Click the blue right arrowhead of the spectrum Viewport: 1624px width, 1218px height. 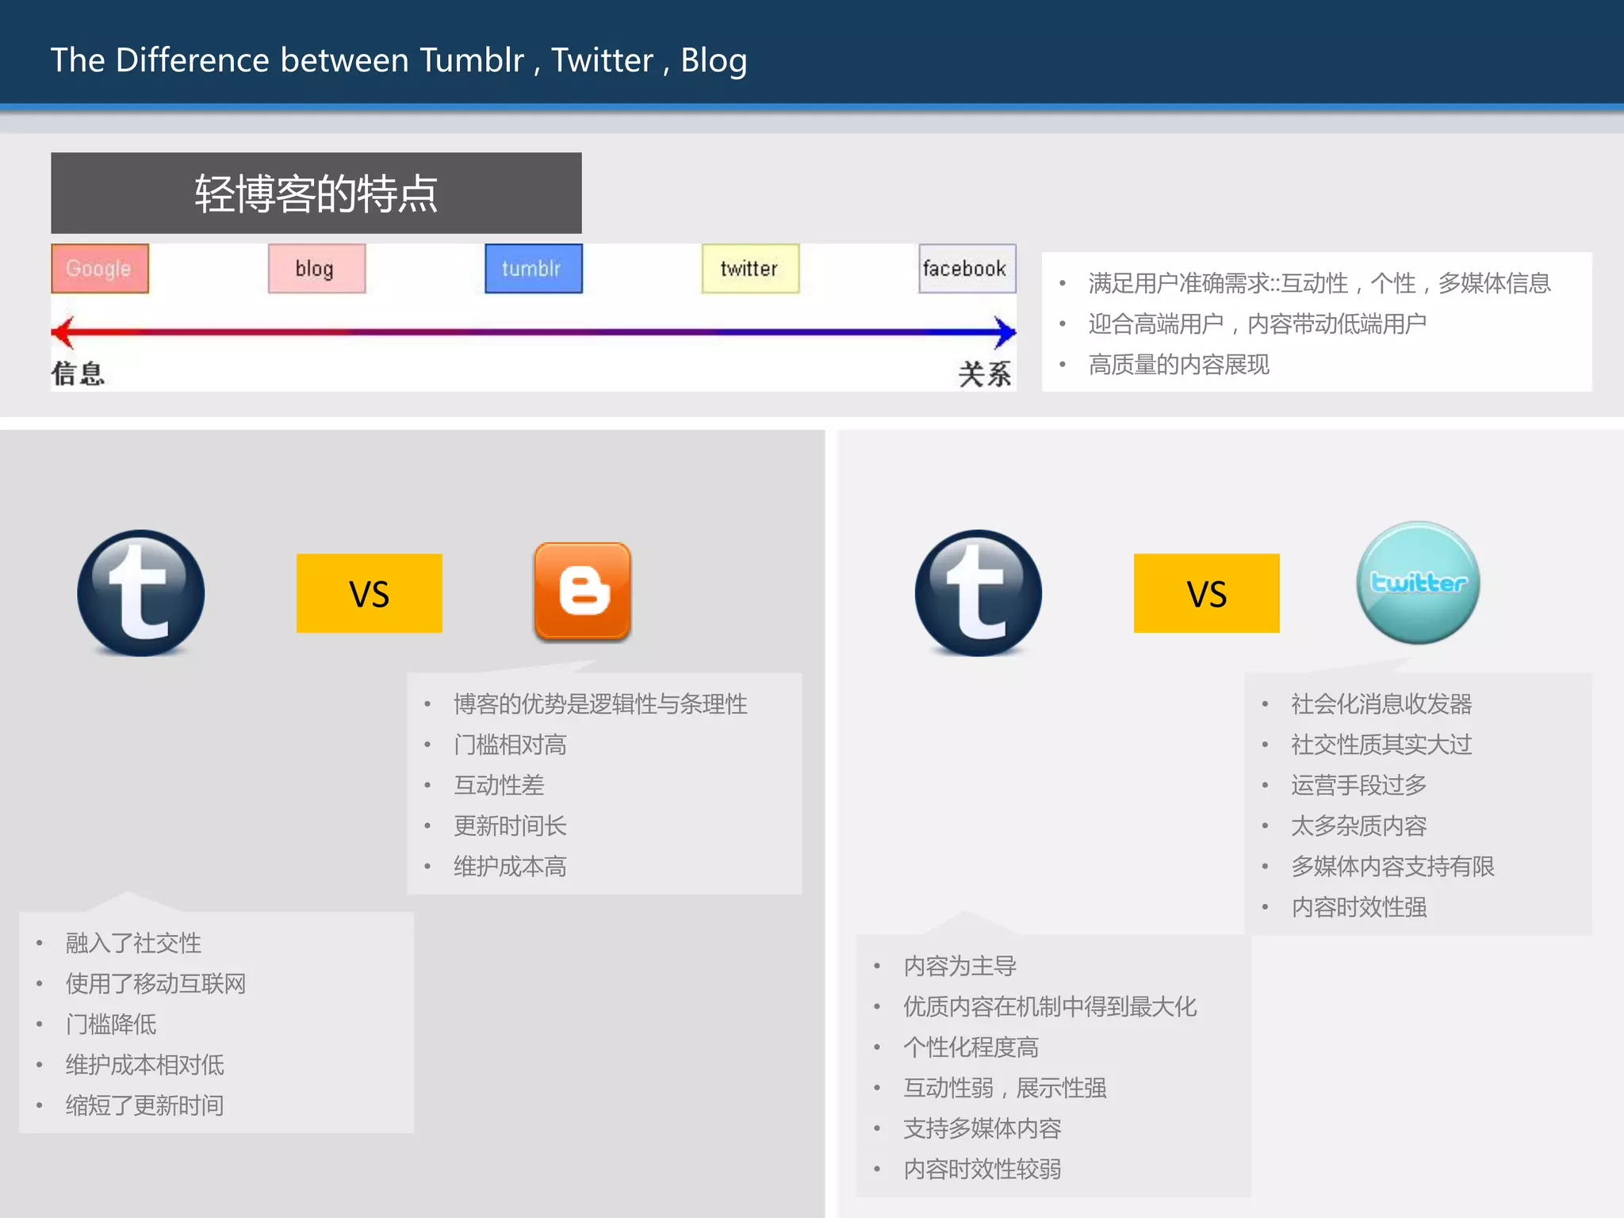pos(1005,332)
